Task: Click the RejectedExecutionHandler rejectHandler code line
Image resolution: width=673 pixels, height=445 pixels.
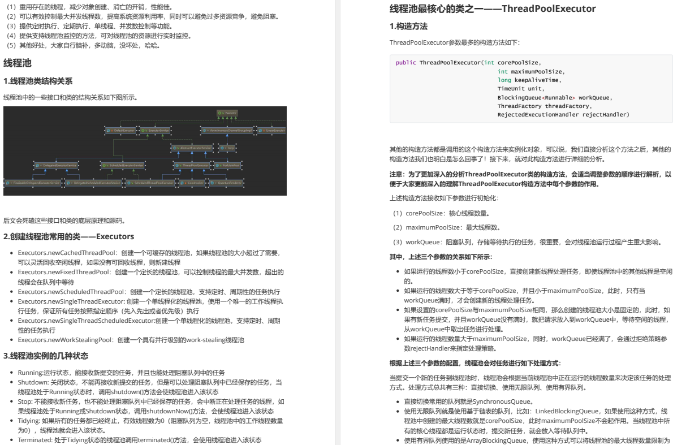Action: click(563, 115)
